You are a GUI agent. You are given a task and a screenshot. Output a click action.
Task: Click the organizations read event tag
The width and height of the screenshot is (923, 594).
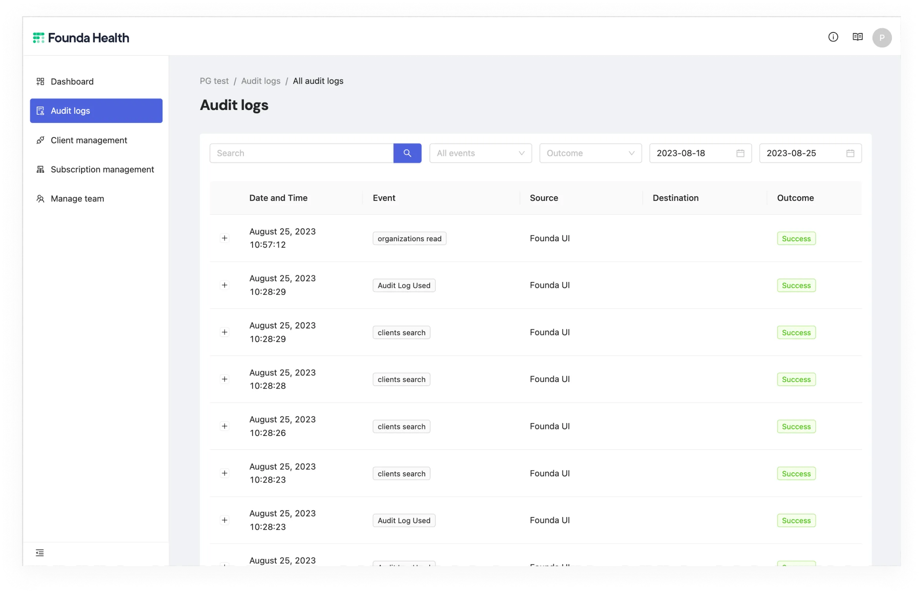click(x=409, y=238)
